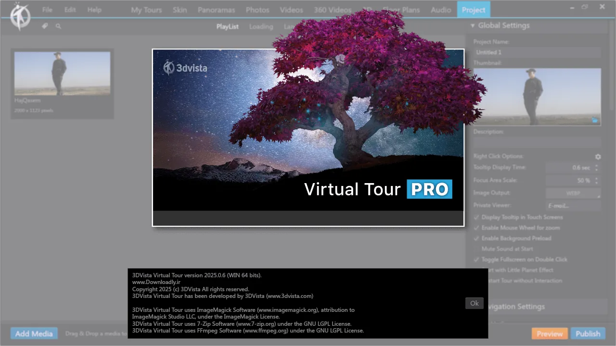Switch to the Videos tab
616x346 pixels.
pos(292,10)
